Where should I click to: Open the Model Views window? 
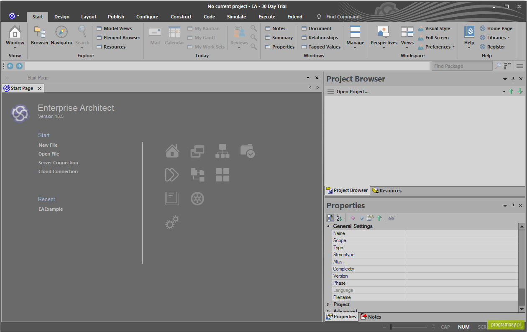click(x=114, y=28)
